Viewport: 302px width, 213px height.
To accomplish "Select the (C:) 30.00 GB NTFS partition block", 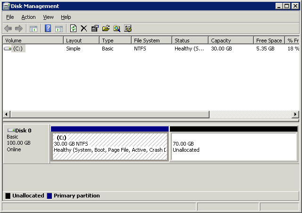I will pyautogui.click(x=109, y=147).
